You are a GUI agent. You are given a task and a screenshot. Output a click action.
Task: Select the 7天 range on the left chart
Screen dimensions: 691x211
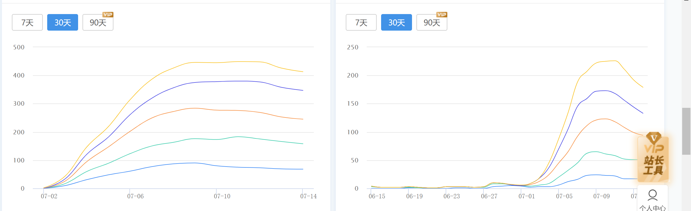pos(27,22)
